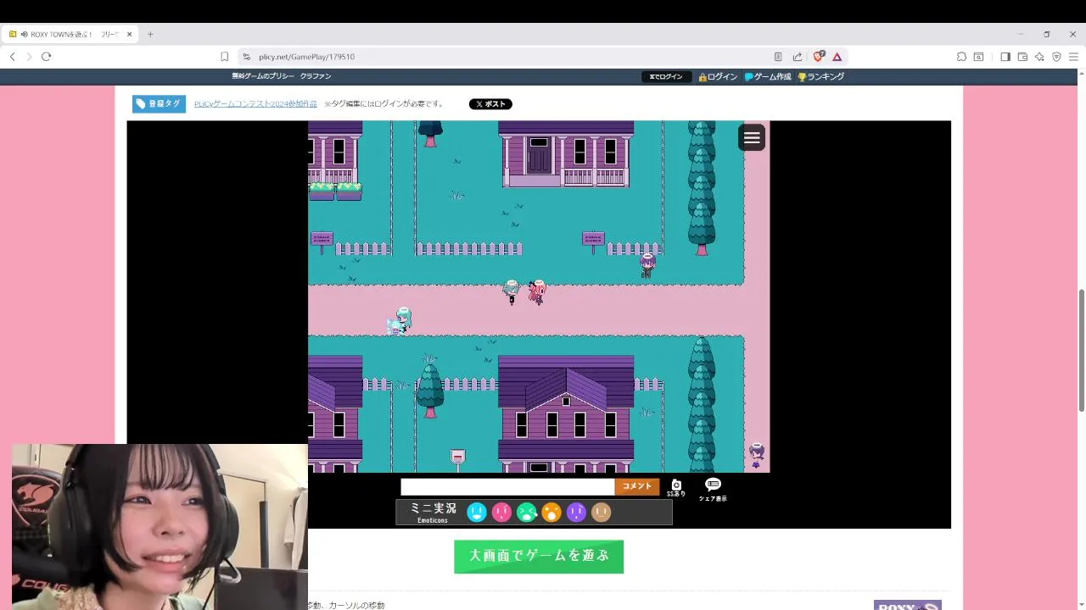Open the game hamburger menu

pyautogui.click(x=752, y=137)
